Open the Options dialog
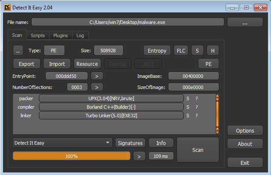Image resolution: width=271 pixels, height=175 pixels. [245, 131]
